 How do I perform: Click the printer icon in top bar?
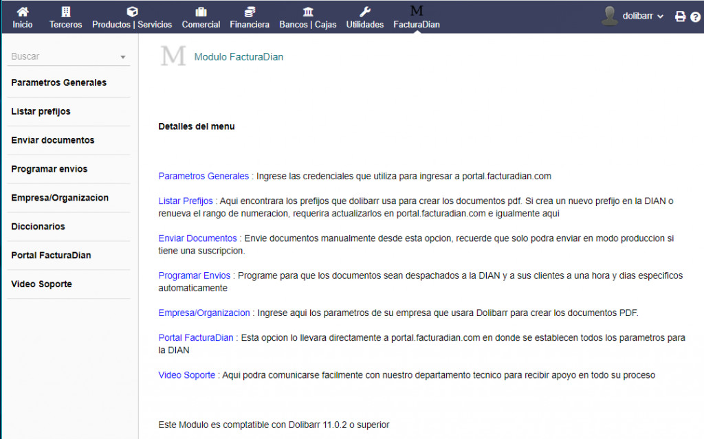tap(680, 16)
